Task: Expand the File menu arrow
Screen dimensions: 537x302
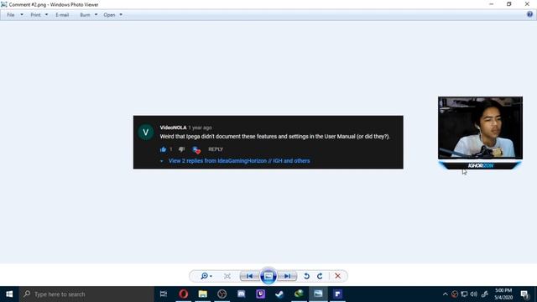Action: (x=22, y=15)
